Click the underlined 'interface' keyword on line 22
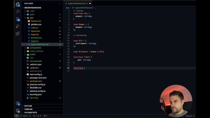Image resolution: width=210 pixels, height=118 pixels. point(78,68)
